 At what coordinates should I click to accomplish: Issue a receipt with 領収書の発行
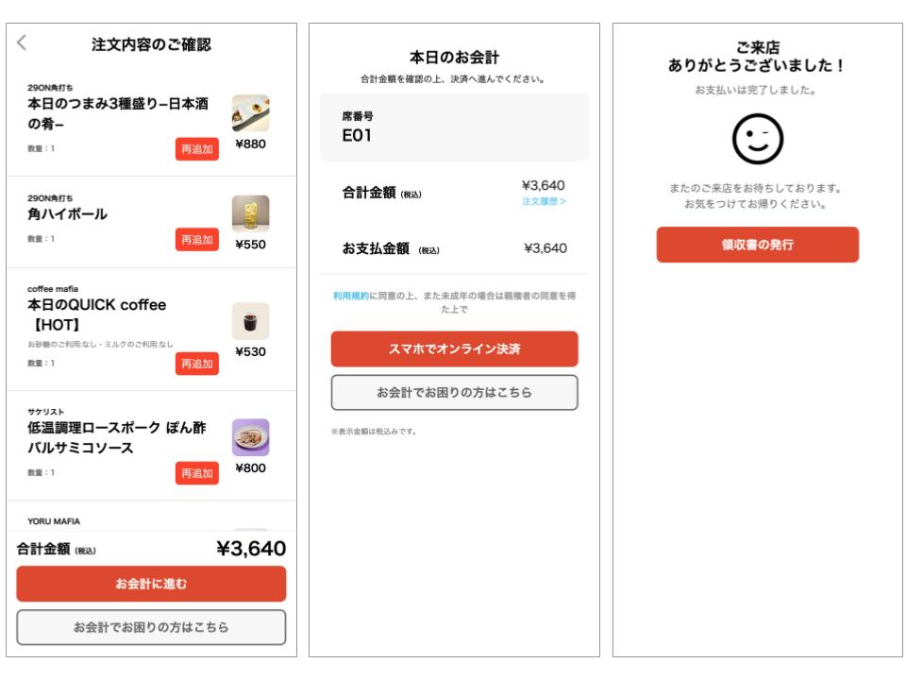point(757,245)
